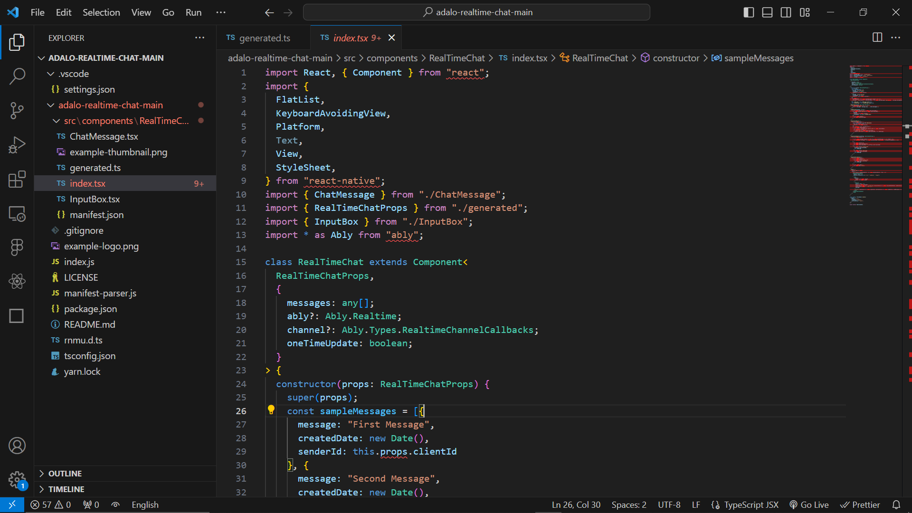Open ChatMessage.tsx in the explorer
912x513 pixels.
coord(104,136)
